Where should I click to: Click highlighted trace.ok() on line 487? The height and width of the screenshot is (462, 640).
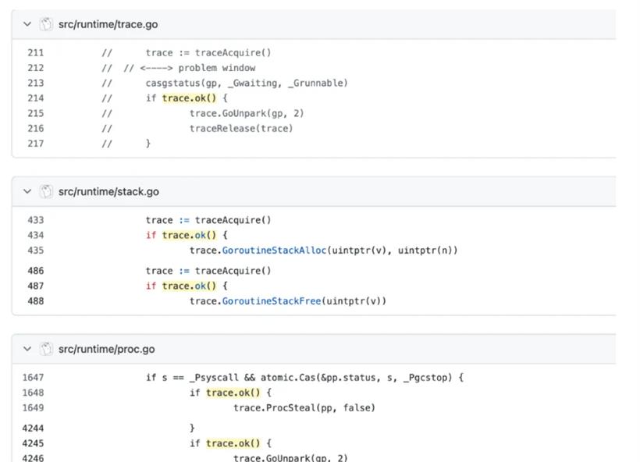(189, 286)
